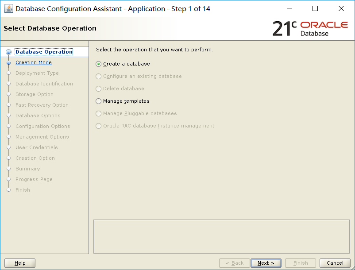Click the 'Select Database Operation' heading
This screenshot has width=355, height=270.
click(50, 28)
